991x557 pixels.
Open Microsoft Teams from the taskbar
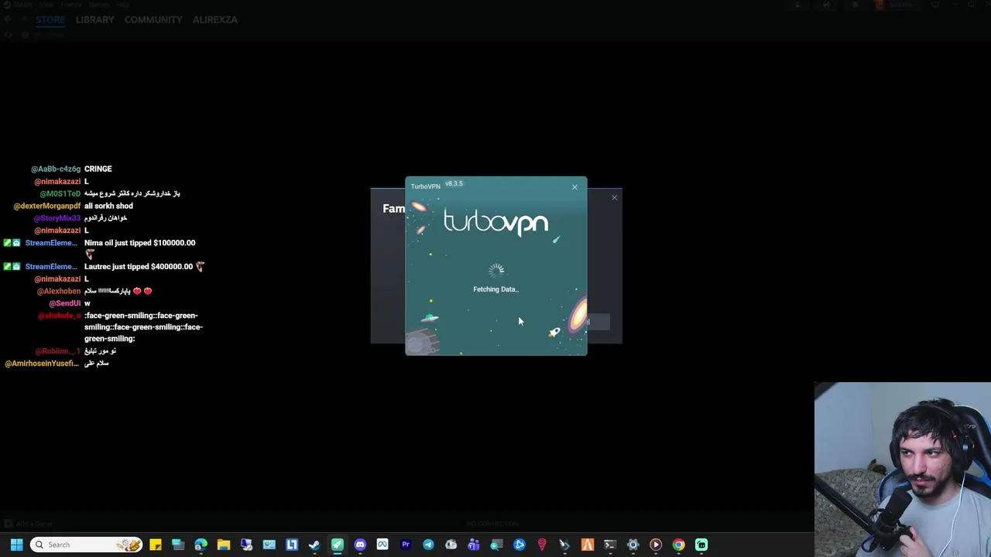tap(473, 545)
